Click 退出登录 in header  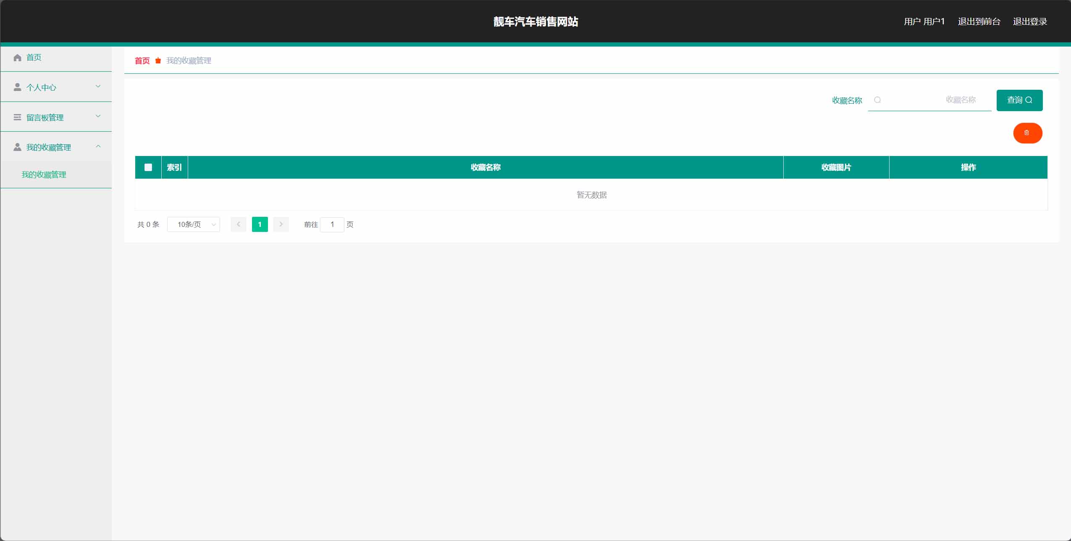click(1030, 21)
